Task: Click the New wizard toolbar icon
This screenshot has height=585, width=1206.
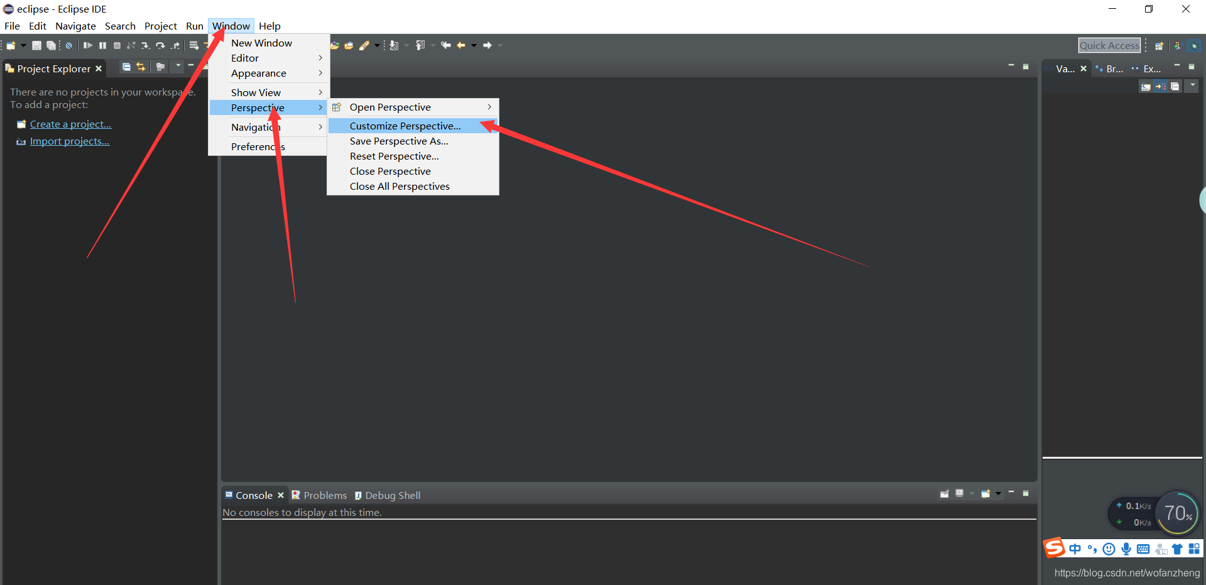Action: (11, 45)
